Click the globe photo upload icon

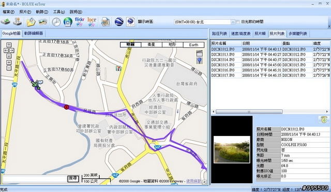(68, 22)
